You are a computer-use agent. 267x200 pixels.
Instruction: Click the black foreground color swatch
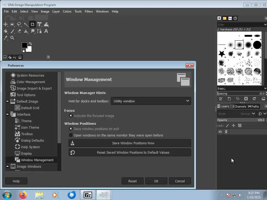click(x=24, y=45)
